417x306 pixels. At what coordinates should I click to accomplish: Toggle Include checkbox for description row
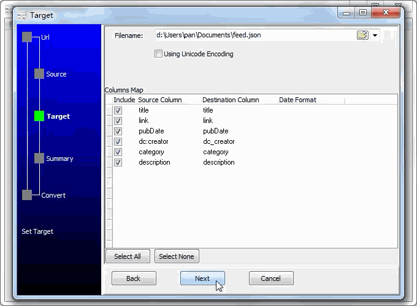[118, 162]
